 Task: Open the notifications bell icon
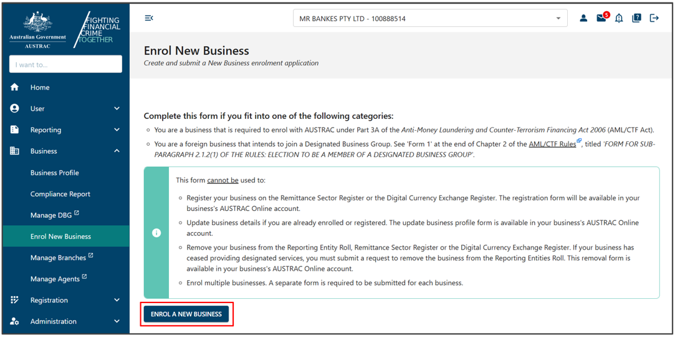[x=619, y=18]
